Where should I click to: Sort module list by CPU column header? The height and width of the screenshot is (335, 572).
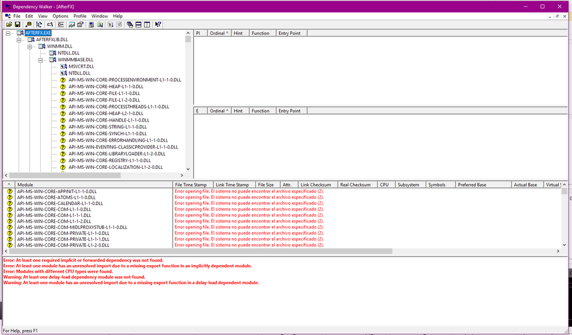386,185
